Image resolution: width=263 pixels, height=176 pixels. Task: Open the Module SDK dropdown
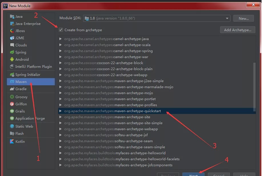pyautogui.click(x=157, y=18)
